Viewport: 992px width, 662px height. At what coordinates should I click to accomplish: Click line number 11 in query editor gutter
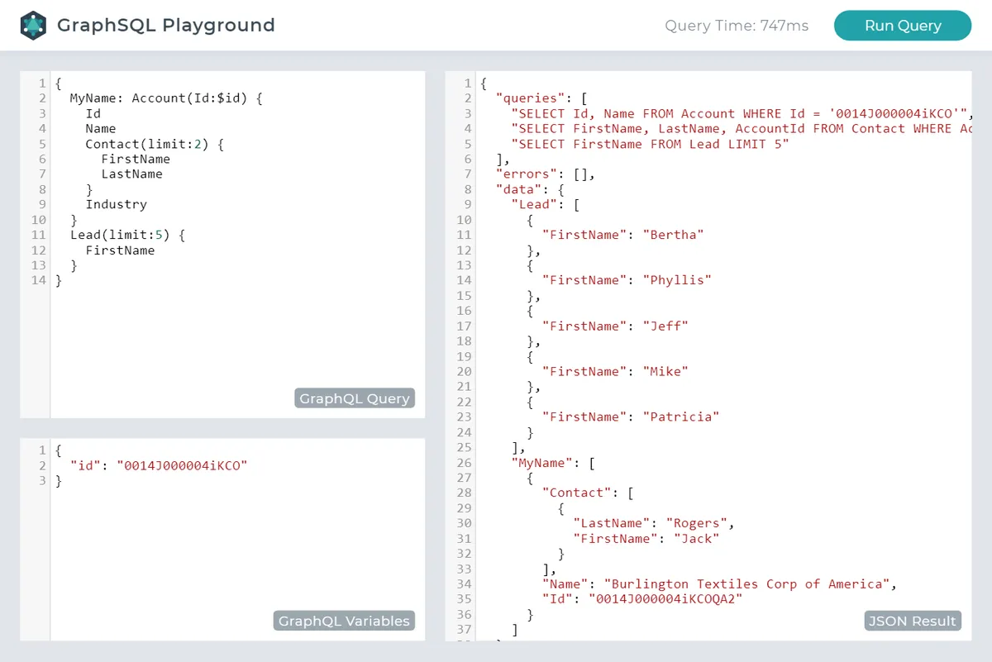(39, 235)
